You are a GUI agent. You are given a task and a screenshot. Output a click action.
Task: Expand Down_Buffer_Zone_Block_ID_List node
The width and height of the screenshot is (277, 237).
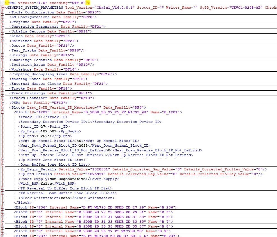[x=3, y=165]
